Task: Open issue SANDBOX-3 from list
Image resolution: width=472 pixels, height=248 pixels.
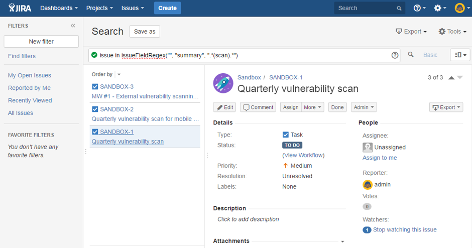Action: pyautogui.click(x=117, y=87)
